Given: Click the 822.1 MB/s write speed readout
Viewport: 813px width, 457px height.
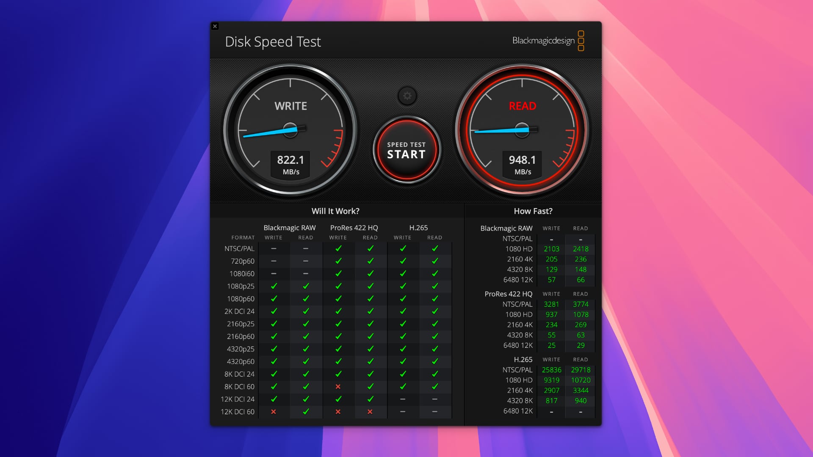Looking at the screenshot, I should pyautogui.click(x=290, y=165).
